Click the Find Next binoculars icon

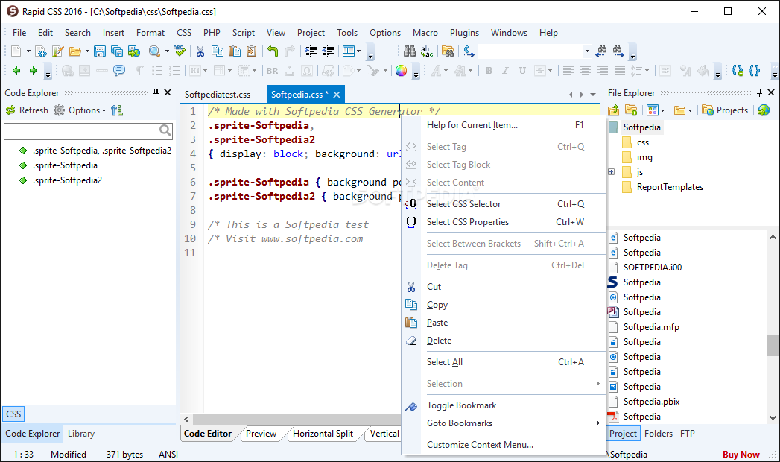coord(618,51)
